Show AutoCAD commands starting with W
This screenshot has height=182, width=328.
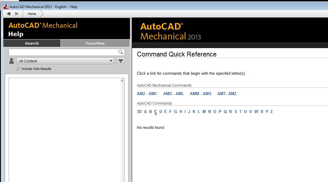(x=256, y=112)
